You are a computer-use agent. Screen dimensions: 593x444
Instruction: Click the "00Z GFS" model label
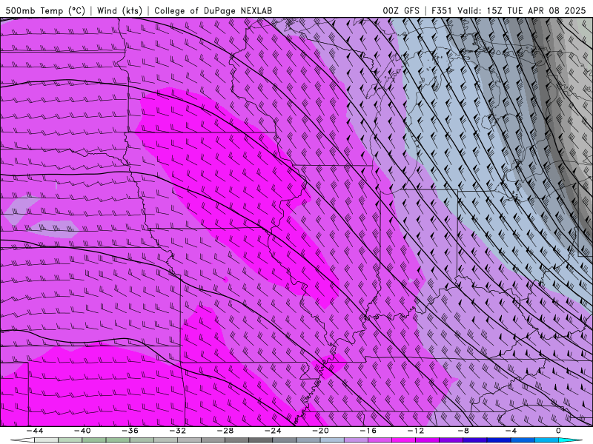pyautogui.click(x=401, y=10)
